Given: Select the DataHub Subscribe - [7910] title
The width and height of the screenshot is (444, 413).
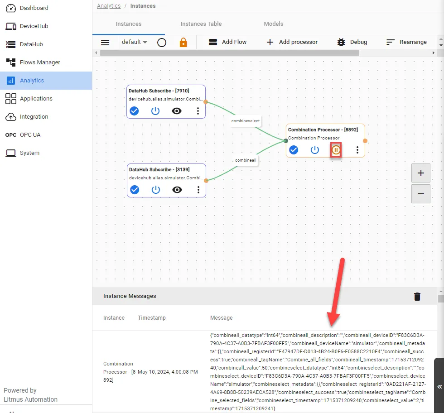Looking at the screenshot, I should [159, 91].
